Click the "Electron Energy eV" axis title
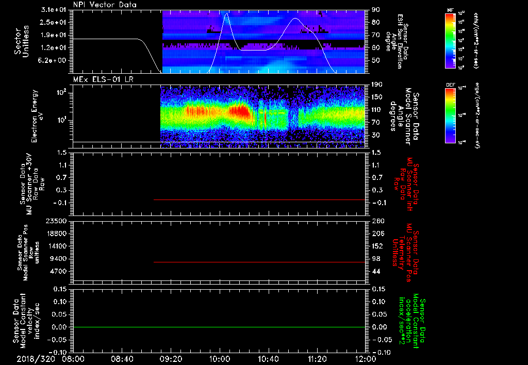Screen dimensions: 528x365 click(37, 116)
